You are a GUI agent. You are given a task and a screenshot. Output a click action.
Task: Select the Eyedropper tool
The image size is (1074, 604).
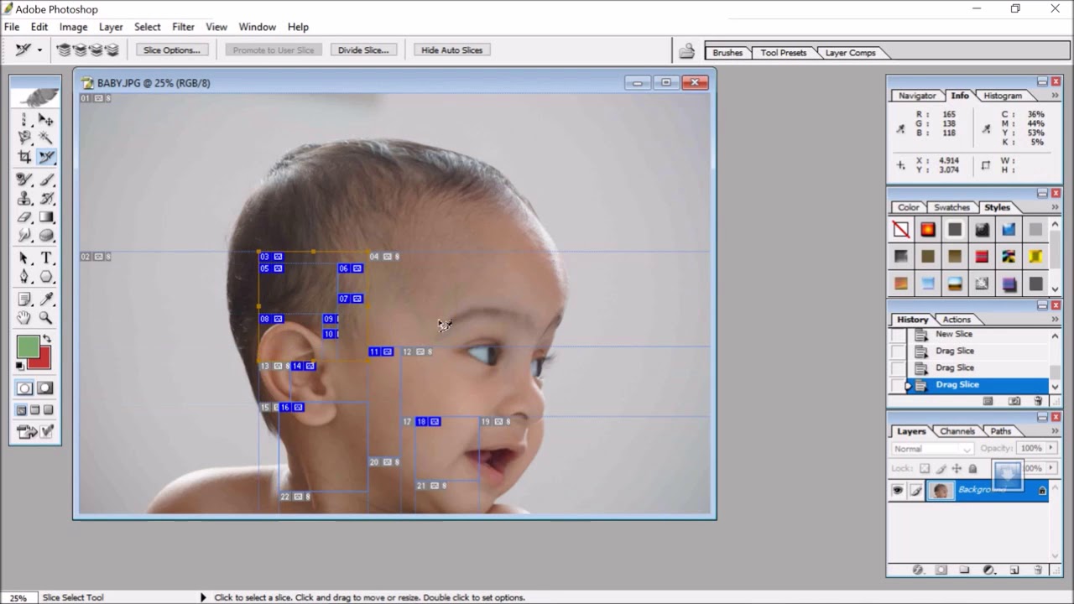[46, 299]
